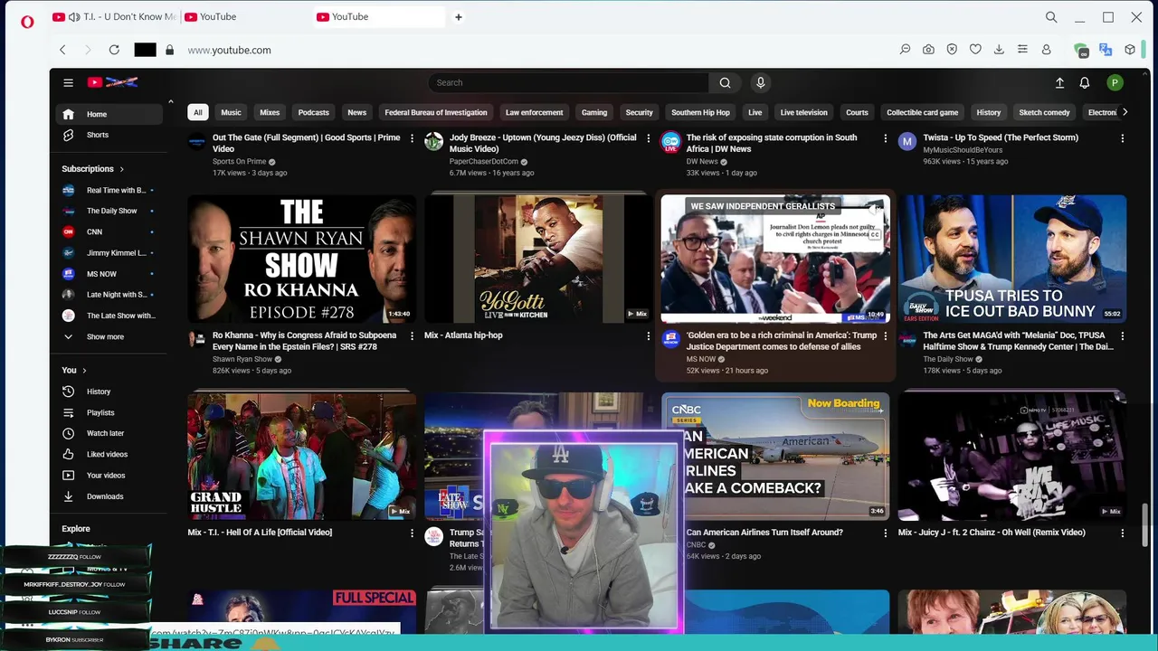Open Real Time subscription channel

coord(109,190)
